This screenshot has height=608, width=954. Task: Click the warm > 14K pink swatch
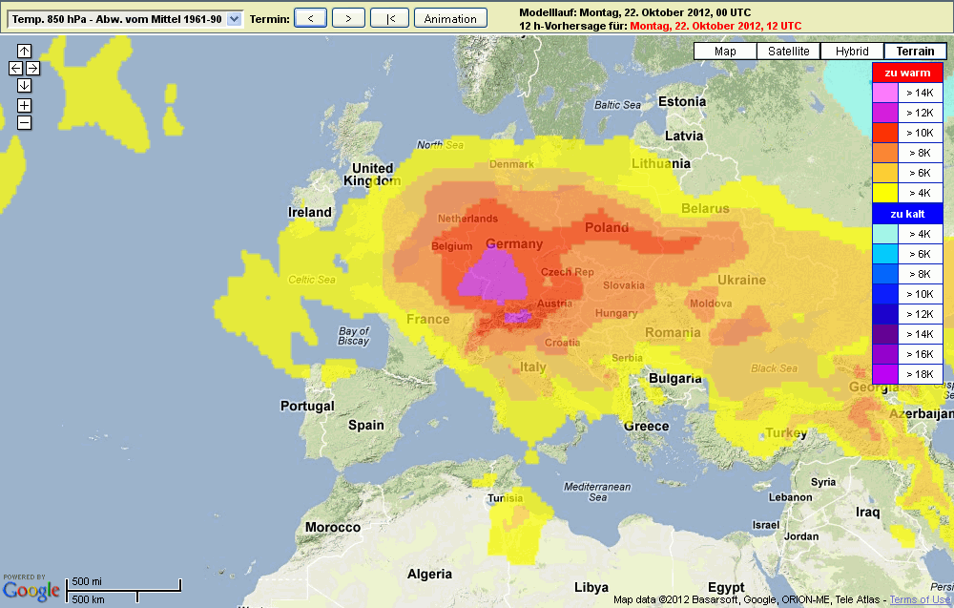(x=885, y=93)
